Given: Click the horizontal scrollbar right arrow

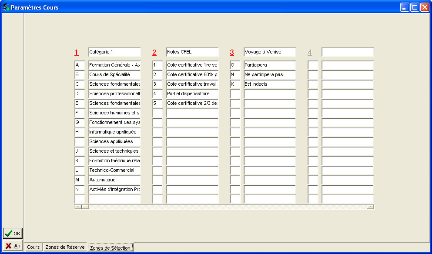Looking at the screenshot, I should click(x=370, y=207).
